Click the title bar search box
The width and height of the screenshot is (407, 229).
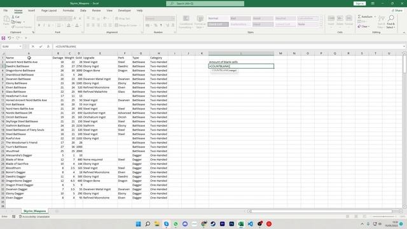205,3
